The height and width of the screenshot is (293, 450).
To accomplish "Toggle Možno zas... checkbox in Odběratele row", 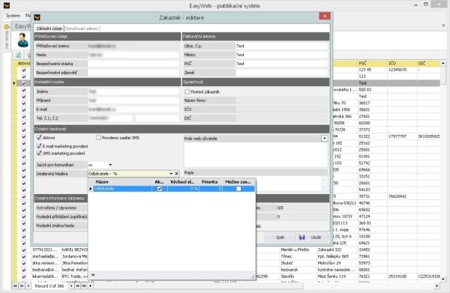I will click(238, 189).
